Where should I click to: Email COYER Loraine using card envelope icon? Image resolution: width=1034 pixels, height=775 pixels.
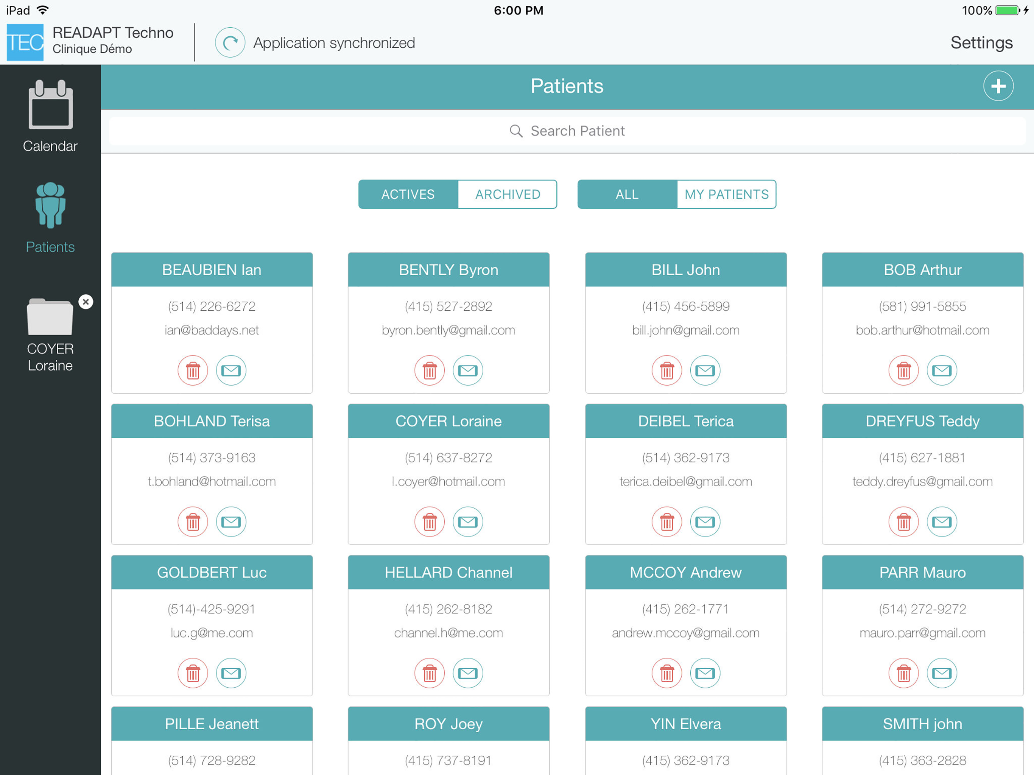point(468,522)
